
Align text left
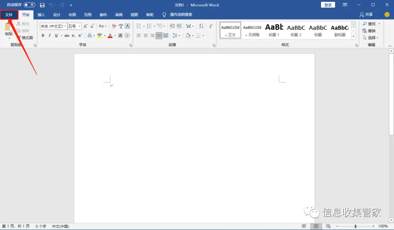(x=139, y=36)
